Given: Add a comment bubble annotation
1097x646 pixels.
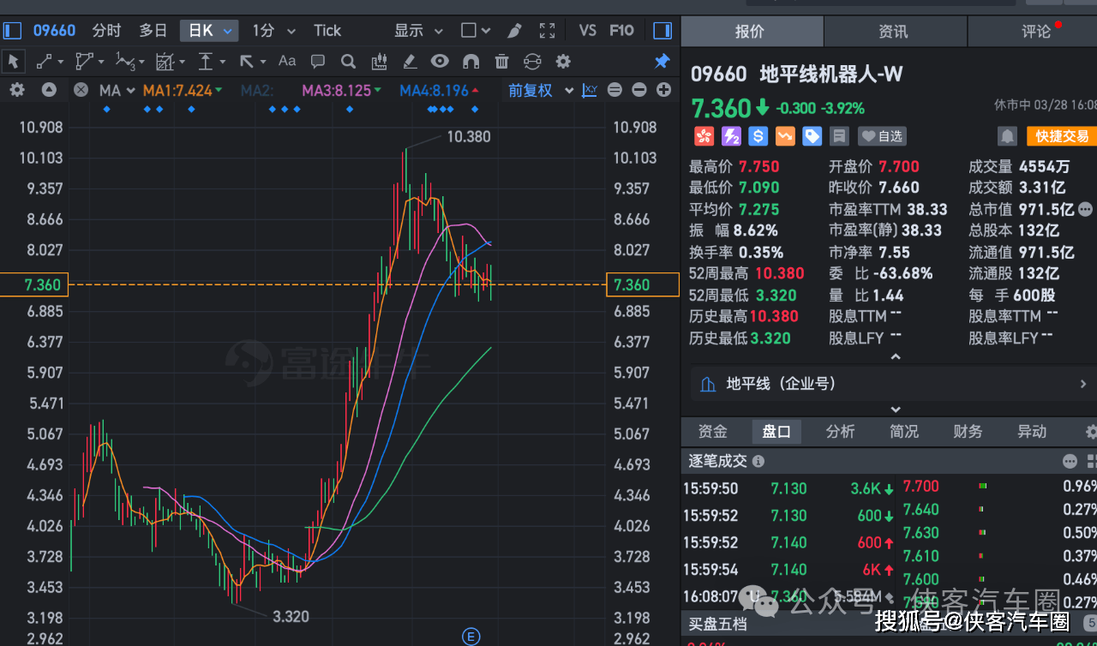Looking at the screenshot, I should pos(318,62).
